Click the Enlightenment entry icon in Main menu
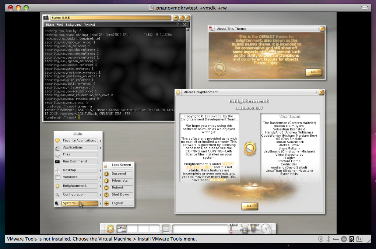 coord(57,186)
